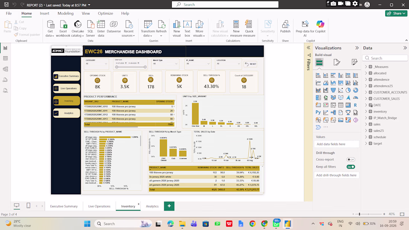The image size is (409, 230).
Task: Expand the inventory table
Action: tap(366, 111)
